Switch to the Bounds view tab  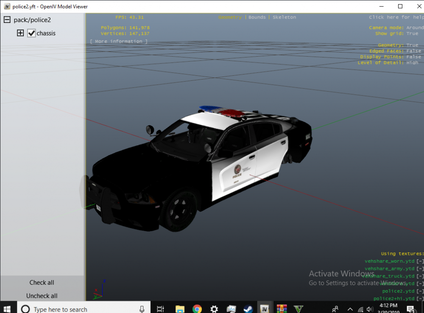tap(257, 17)
